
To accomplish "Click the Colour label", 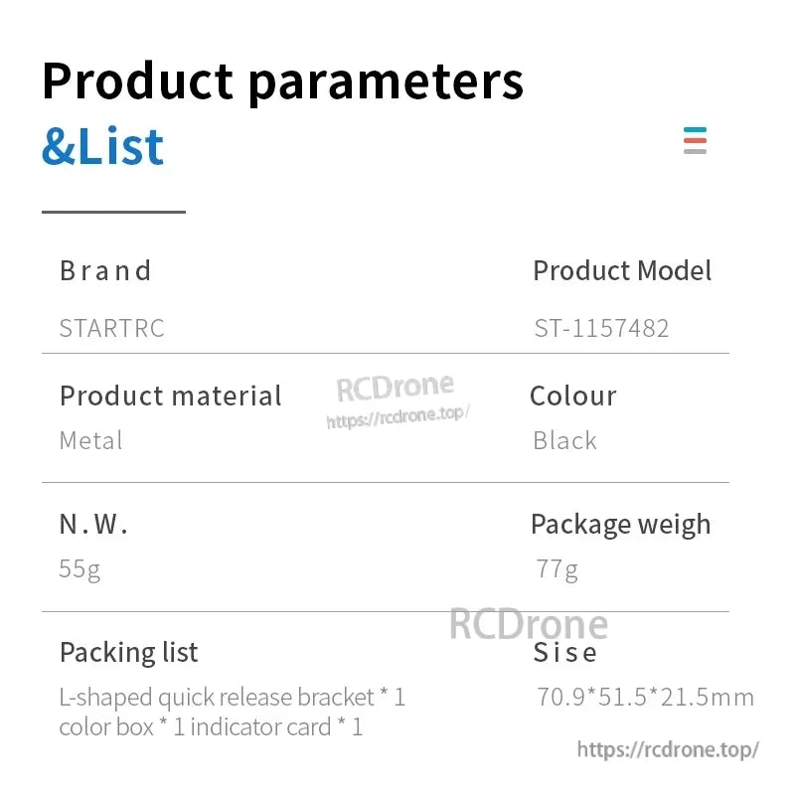I will coord(572,396).
